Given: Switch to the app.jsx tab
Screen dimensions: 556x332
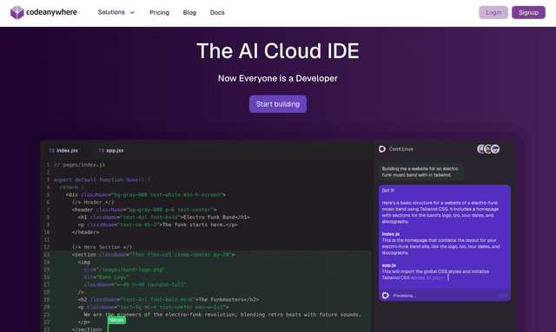Looking at the screenshot, I should pyautogui.click(x=111, y=151).
